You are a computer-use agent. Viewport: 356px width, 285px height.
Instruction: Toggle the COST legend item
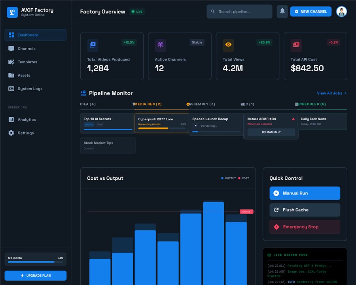[x=243, y=179]
